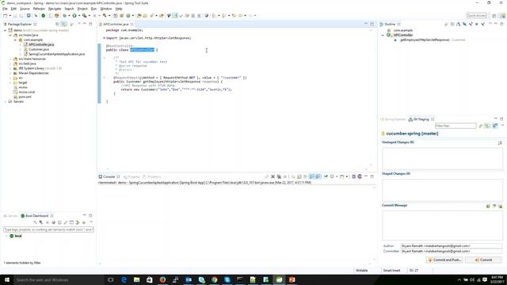Viewport: 507px width, 285px height.
Task: Toggle Link with Editor in Package Explorer
Action: 64,25
